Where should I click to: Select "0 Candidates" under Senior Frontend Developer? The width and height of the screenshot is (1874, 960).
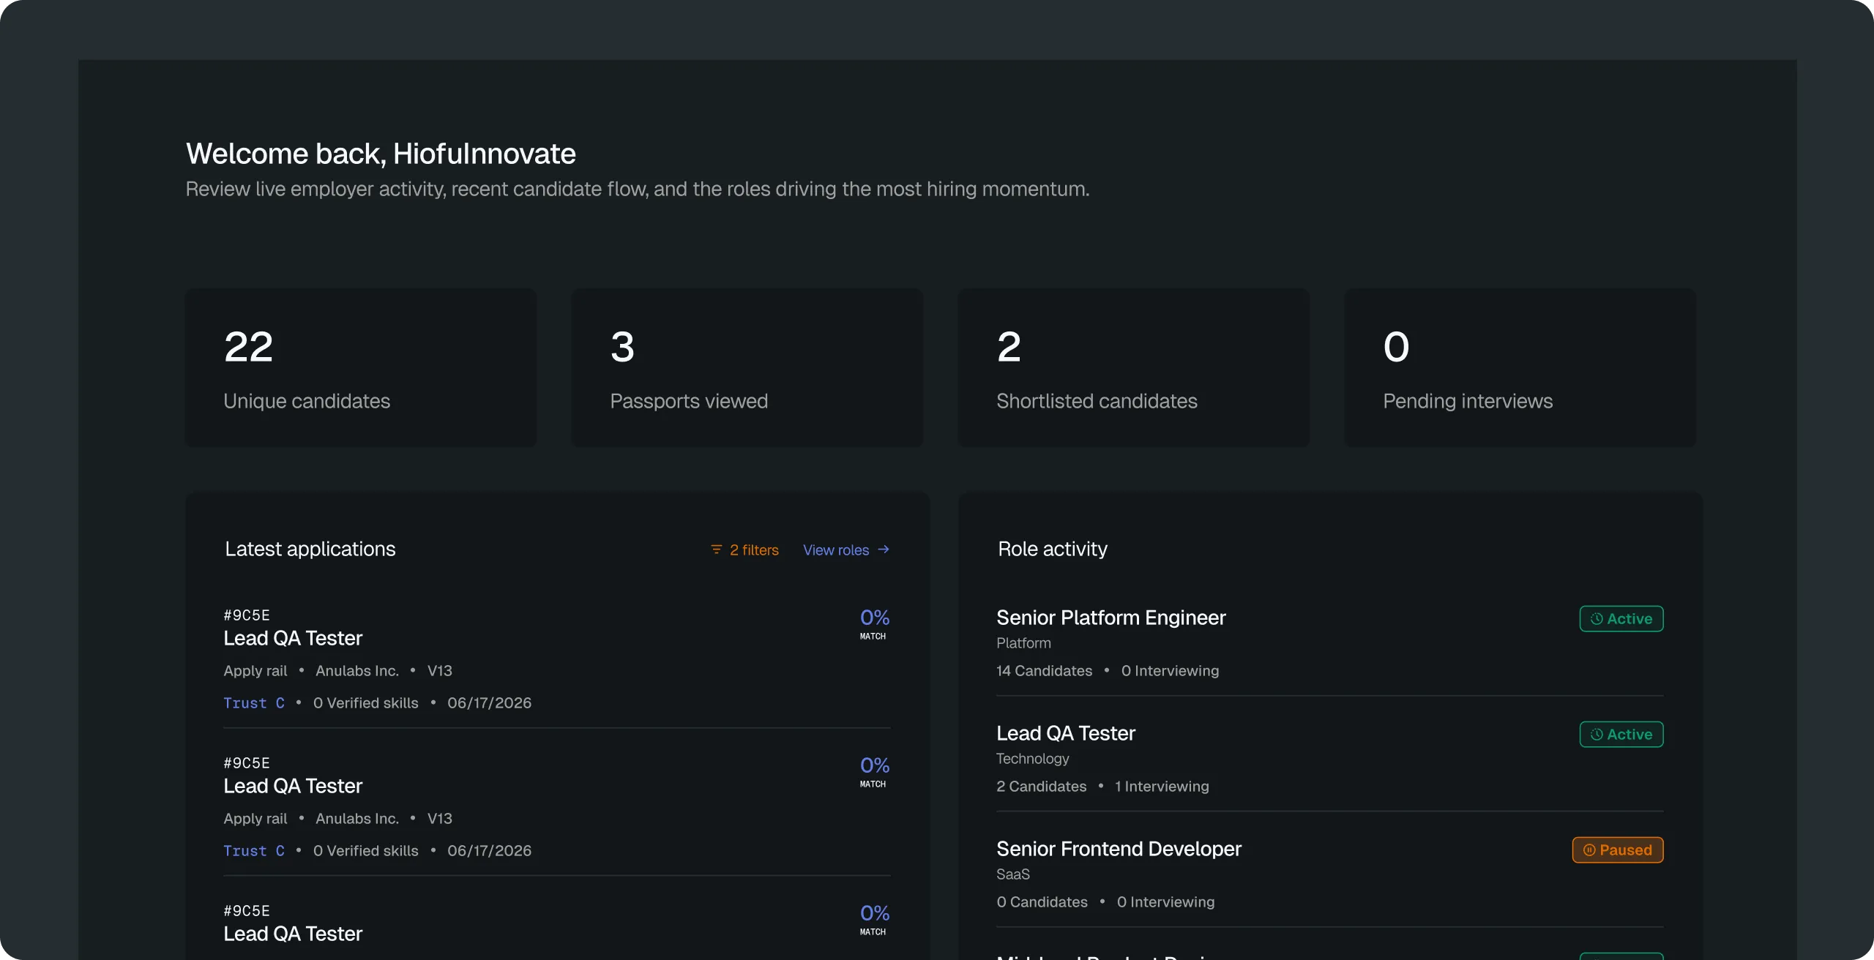(x=1042, y=902)
